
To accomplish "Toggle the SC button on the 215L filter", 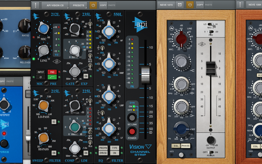I will click(x=54, y=122).
